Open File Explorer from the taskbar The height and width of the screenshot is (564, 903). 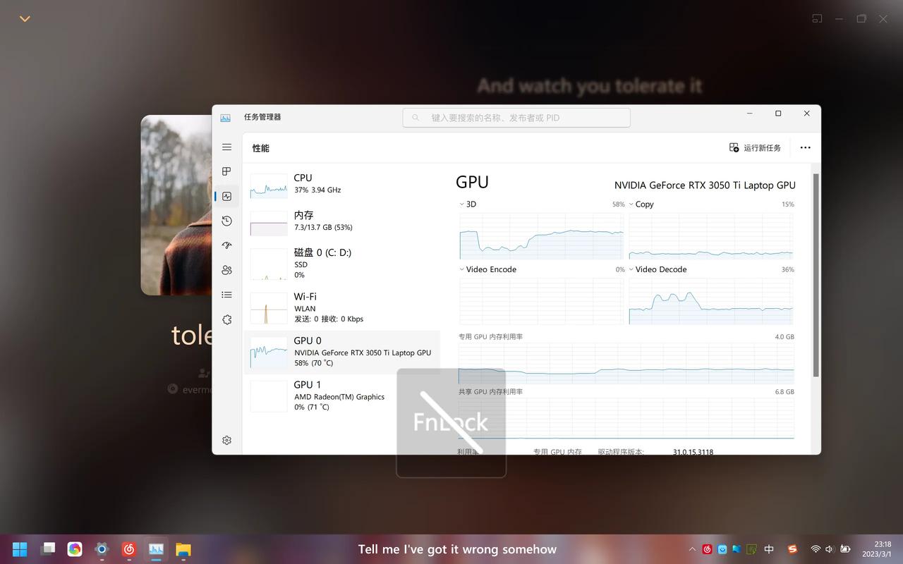[183, 549]
